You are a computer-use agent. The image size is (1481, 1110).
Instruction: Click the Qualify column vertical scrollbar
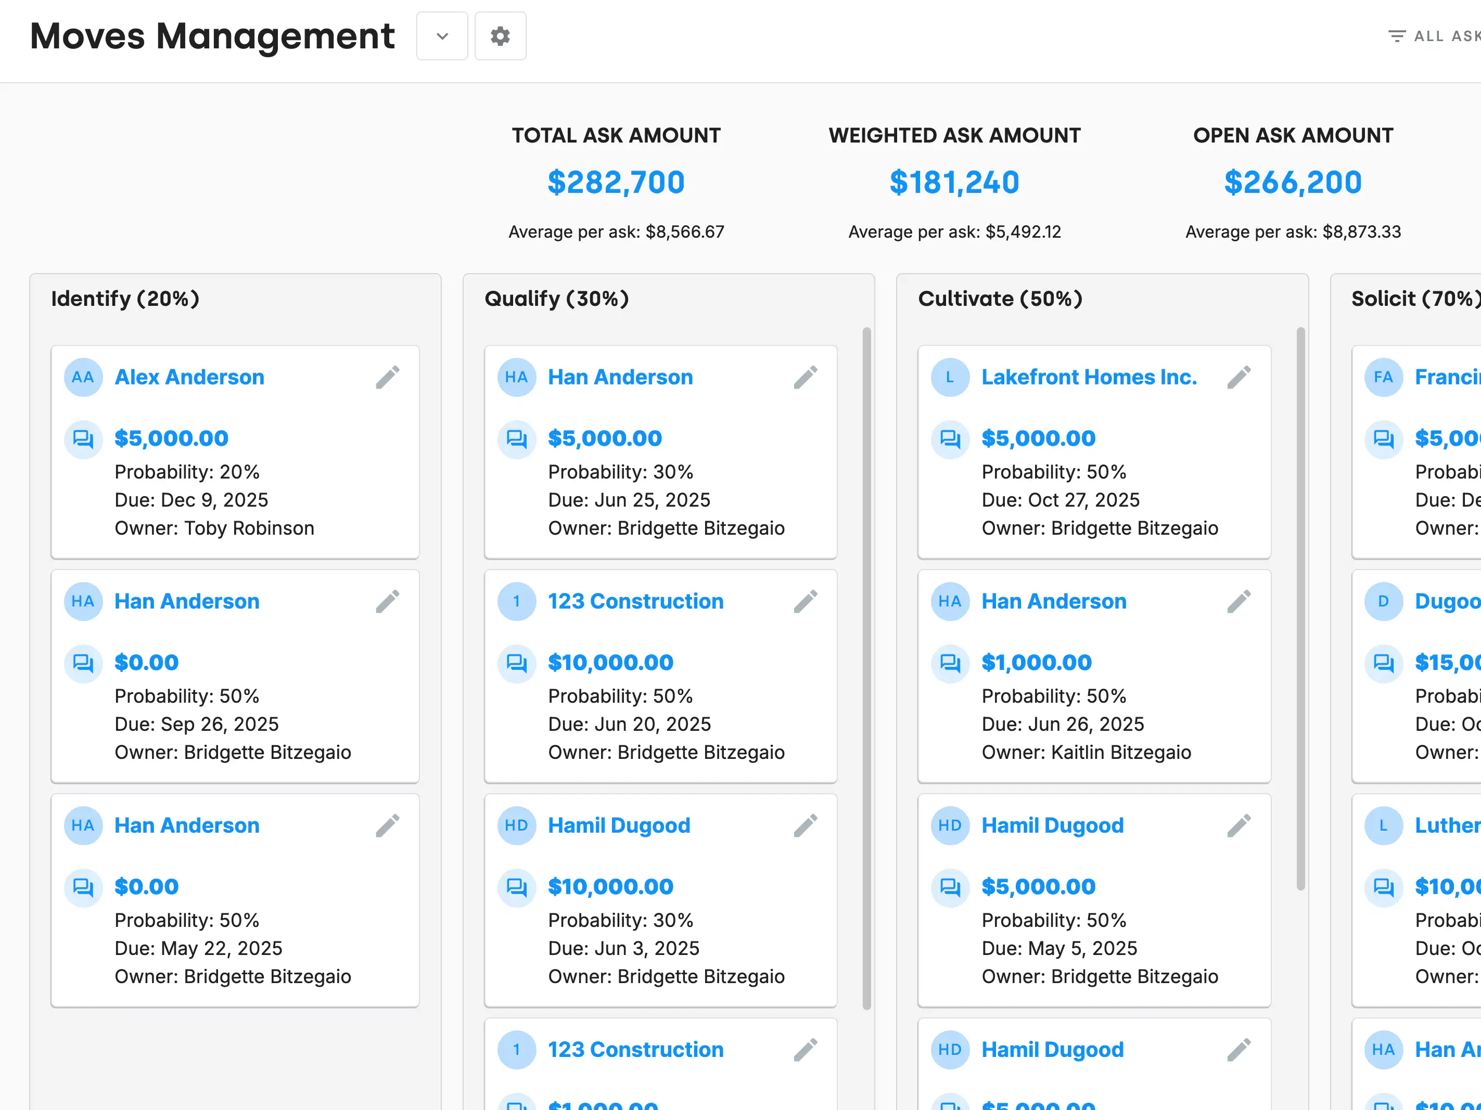[x=866, y=668]
